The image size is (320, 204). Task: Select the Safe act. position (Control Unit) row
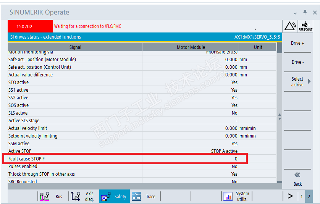pos(142,67)
